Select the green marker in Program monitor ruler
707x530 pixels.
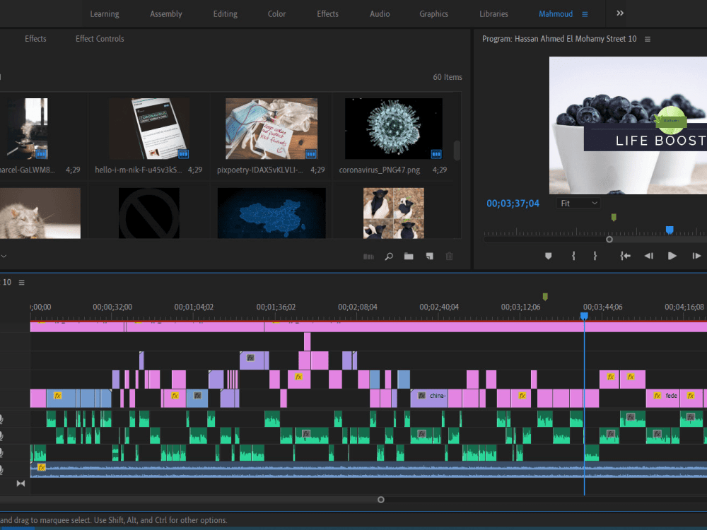[614, 218]
